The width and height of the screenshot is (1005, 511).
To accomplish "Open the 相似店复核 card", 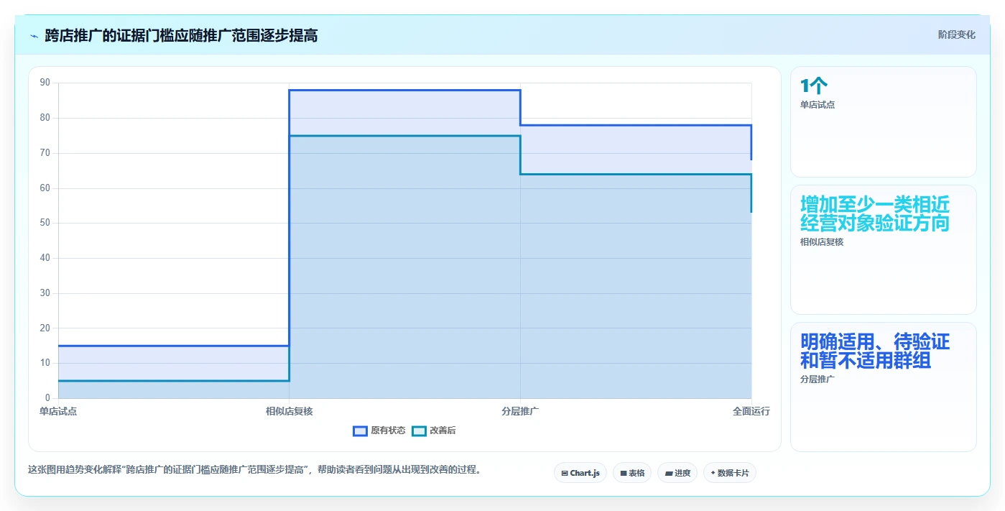I will (x=884, y=249).
